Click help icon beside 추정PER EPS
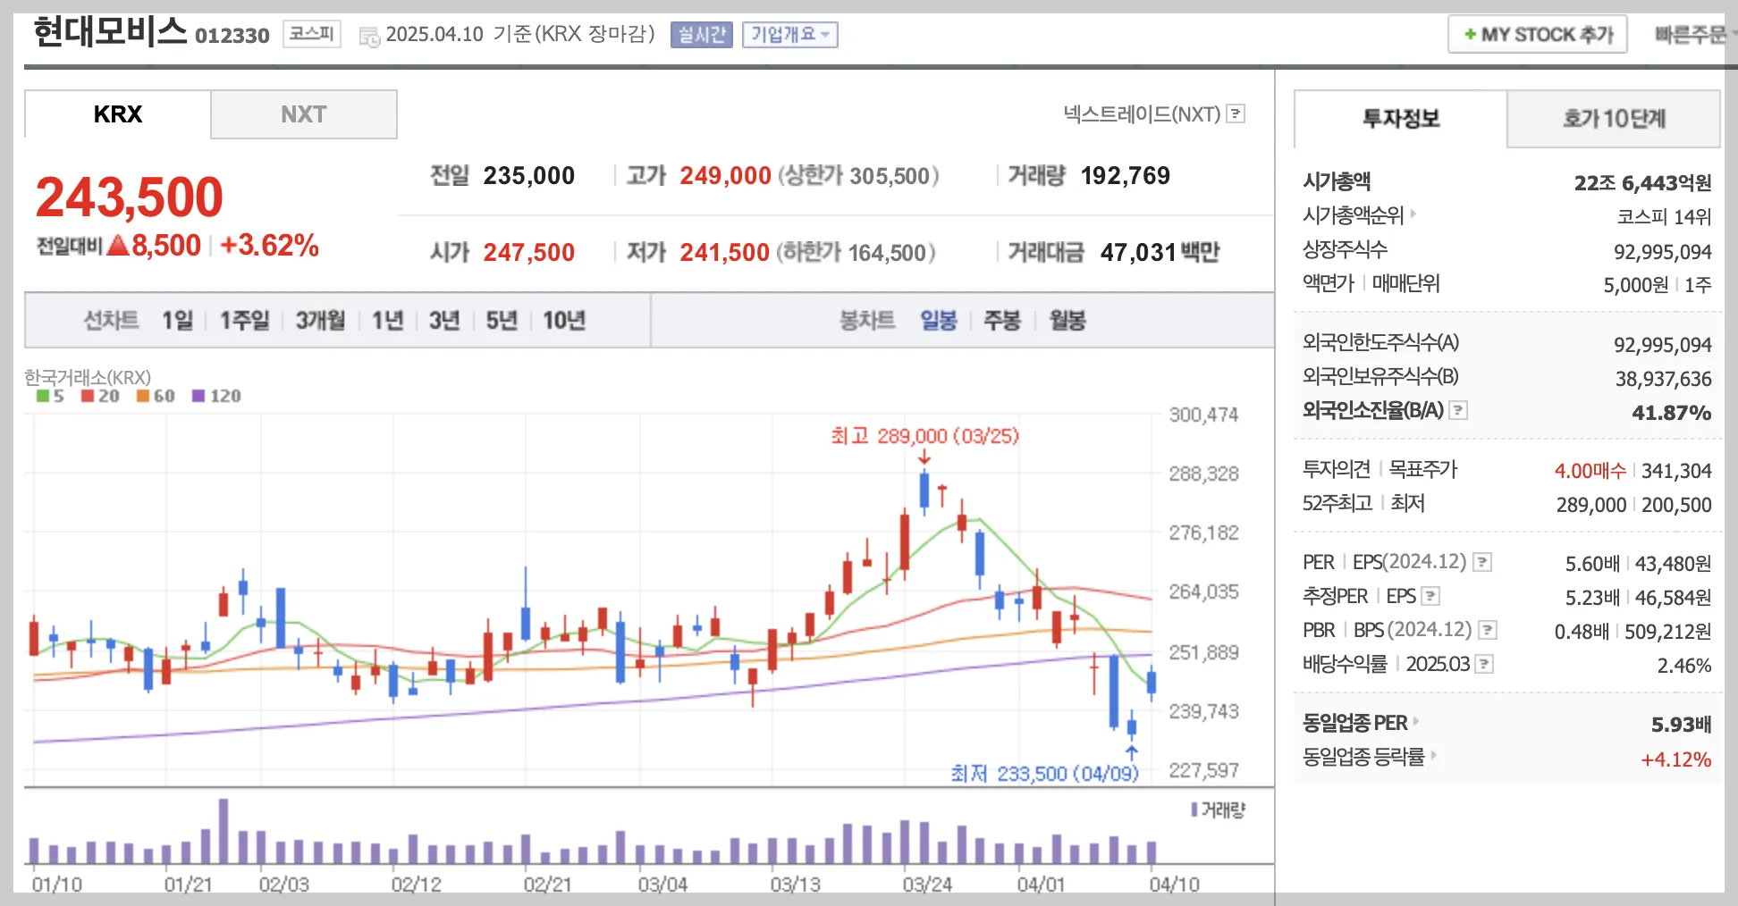The image size is (1738, 906). (x=1430, y=596)
